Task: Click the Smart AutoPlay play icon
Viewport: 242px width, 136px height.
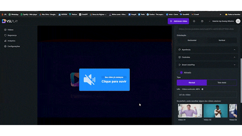Action: pyautogui.click(x=180, y=65)
